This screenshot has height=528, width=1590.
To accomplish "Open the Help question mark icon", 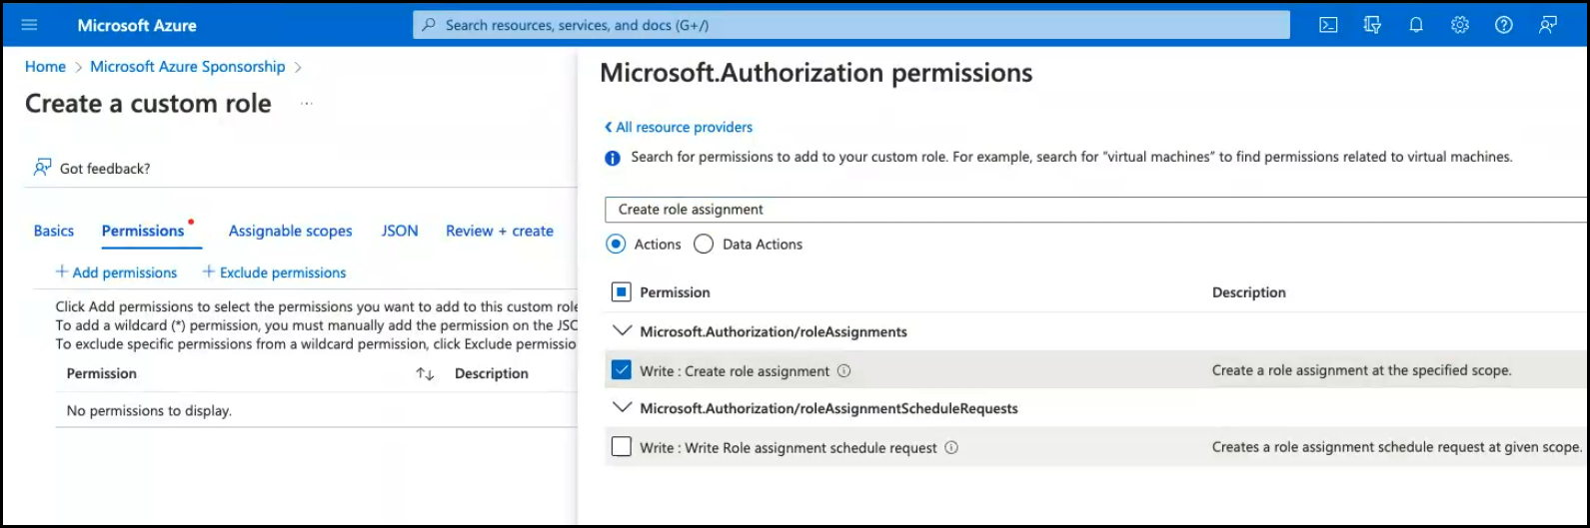I will [1504, 25].
